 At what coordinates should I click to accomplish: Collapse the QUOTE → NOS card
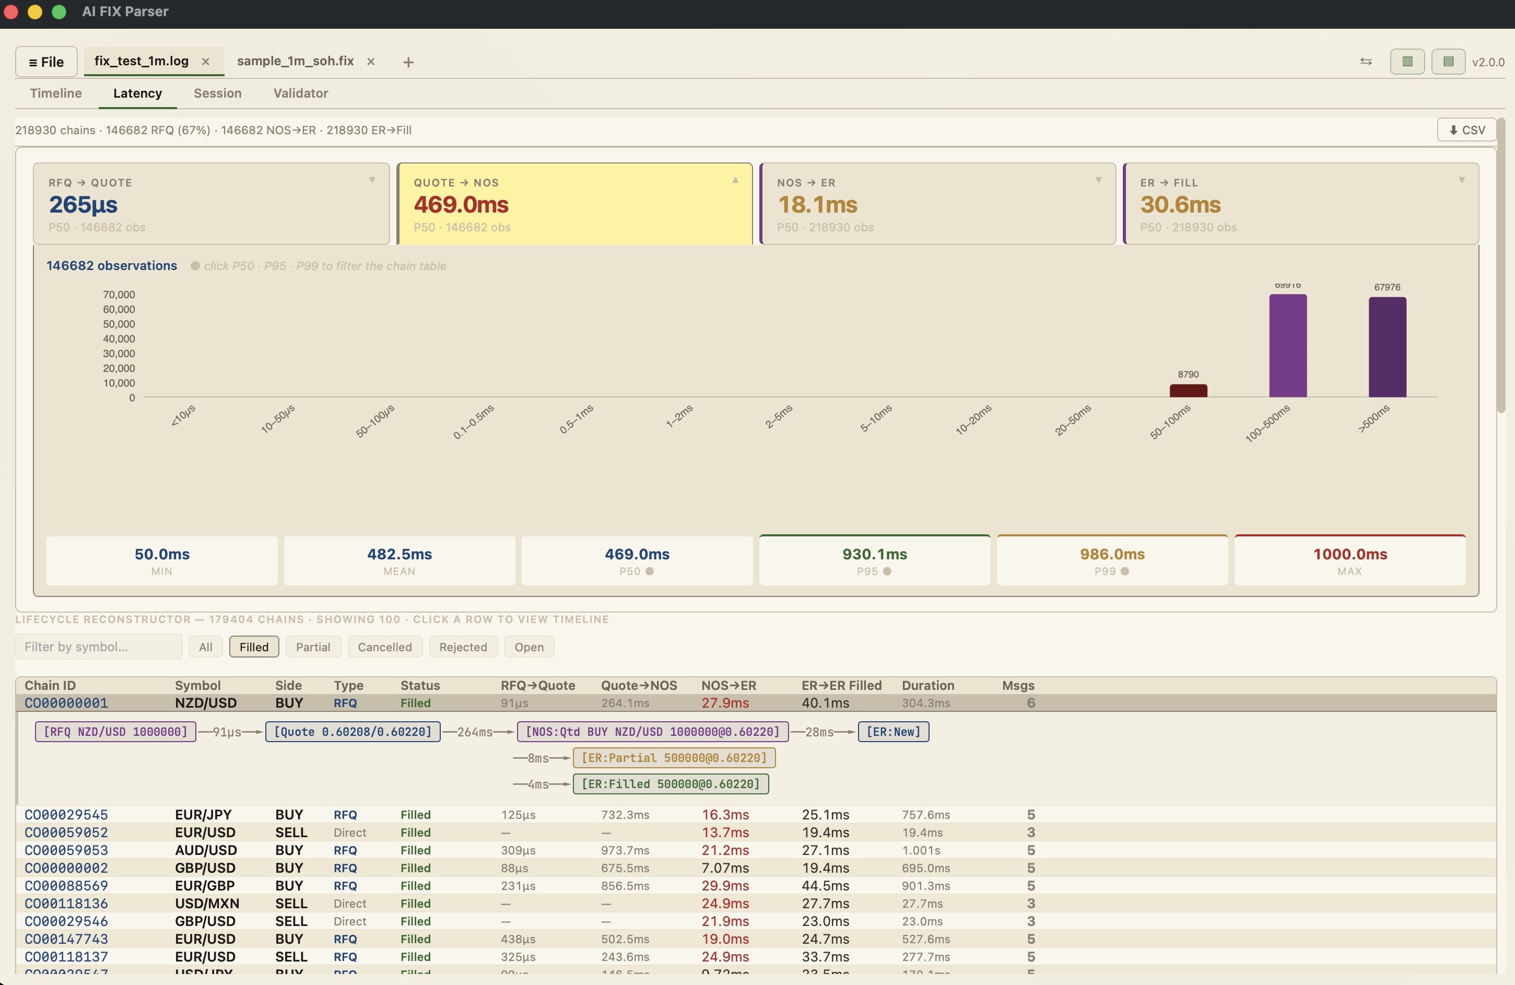(575, 204)
